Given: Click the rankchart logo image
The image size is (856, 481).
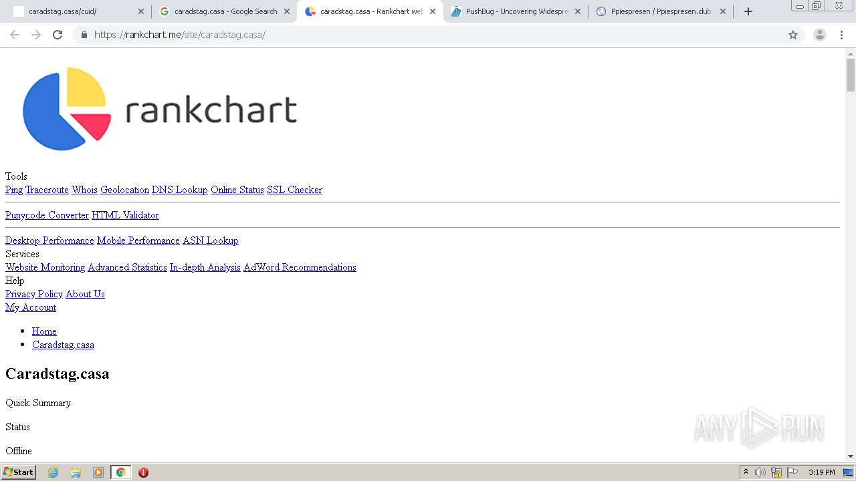Looking at the screenshot, I should [x=160, y=109].
